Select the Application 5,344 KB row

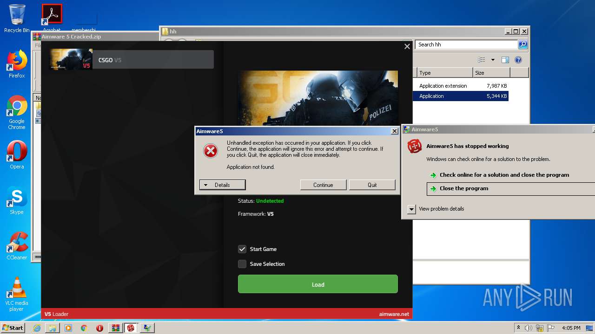461,96
